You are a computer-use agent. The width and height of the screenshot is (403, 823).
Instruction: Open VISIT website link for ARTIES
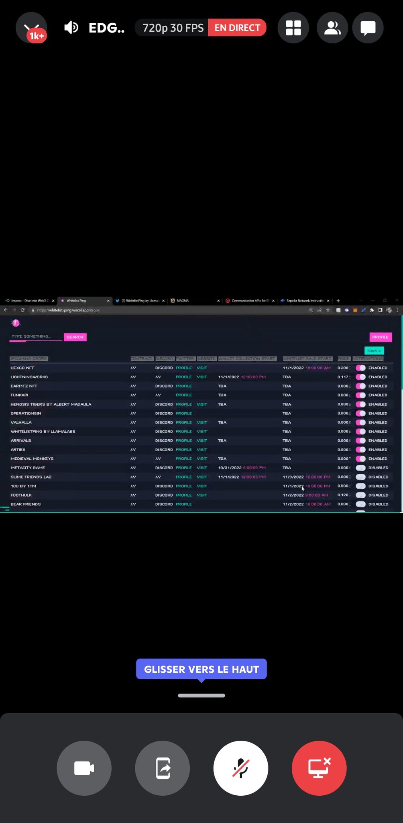click(202, 450)
